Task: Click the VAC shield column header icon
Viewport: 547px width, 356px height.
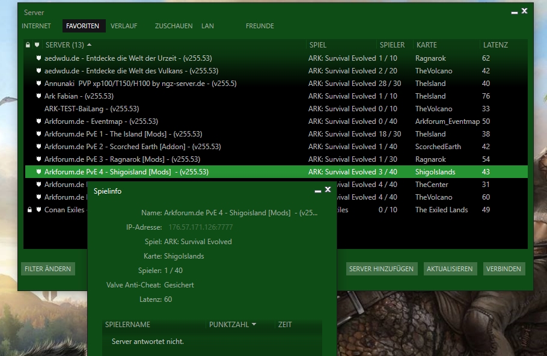Action: (37, 44)
